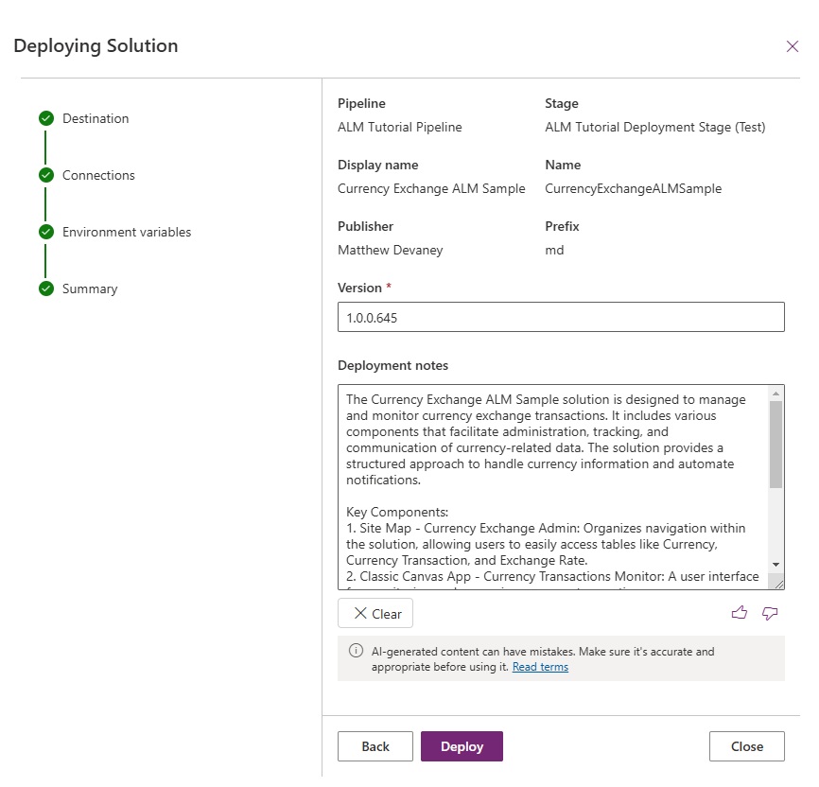
Task: Click the prefix value 'md'
Action: tap(554, 251)
